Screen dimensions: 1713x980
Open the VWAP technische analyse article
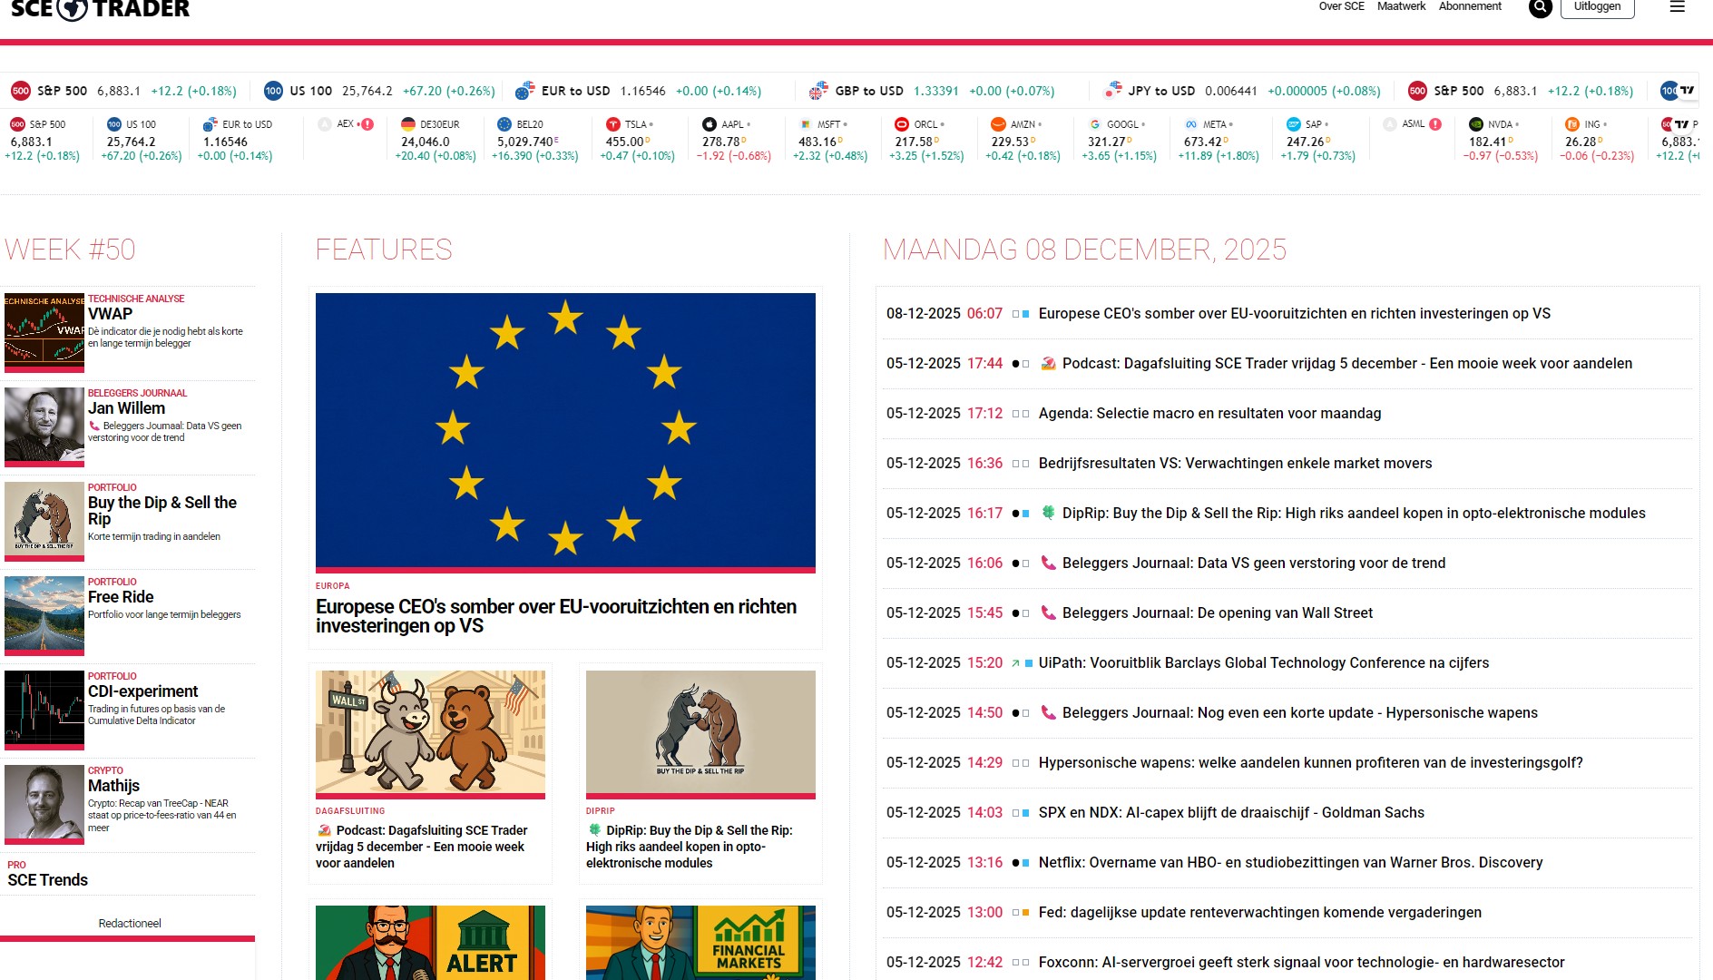(110, 314)
